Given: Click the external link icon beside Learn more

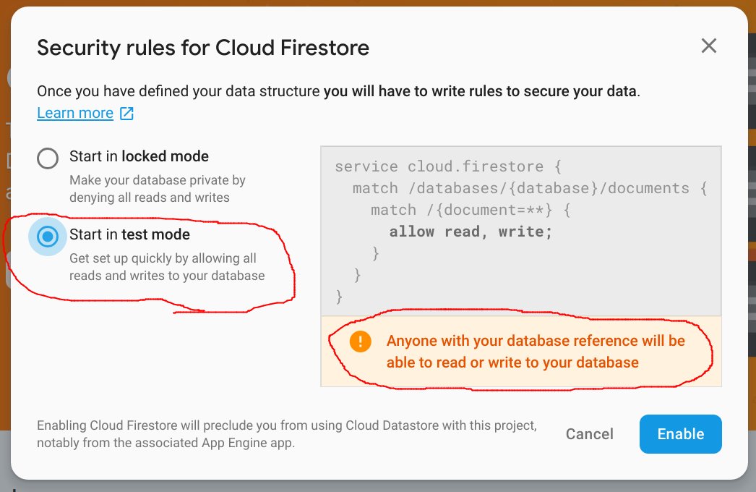Looking at the screenshot, I should click(x=126, y=114).
